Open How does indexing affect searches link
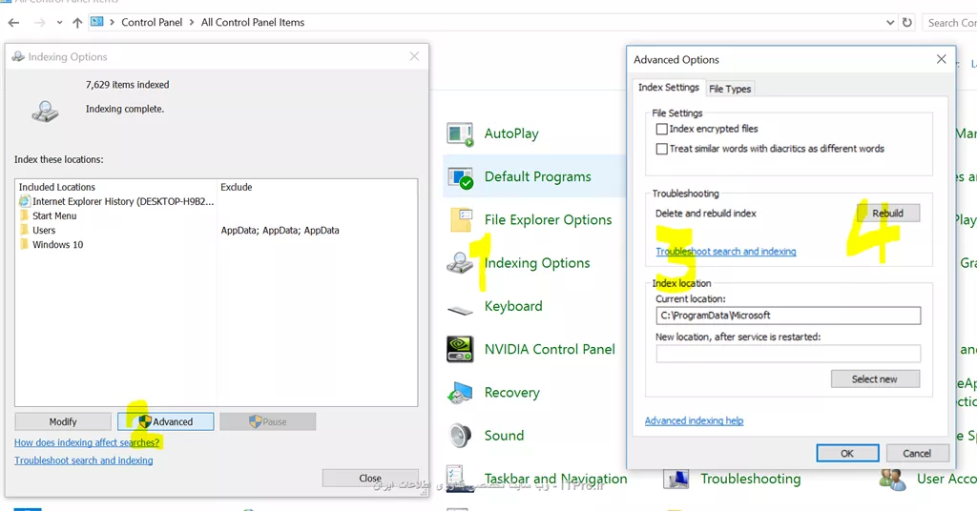 87,442
